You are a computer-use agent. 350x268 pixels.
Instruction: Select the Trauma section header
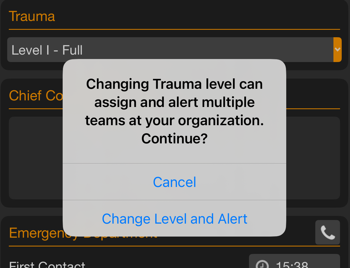point(32,16)
